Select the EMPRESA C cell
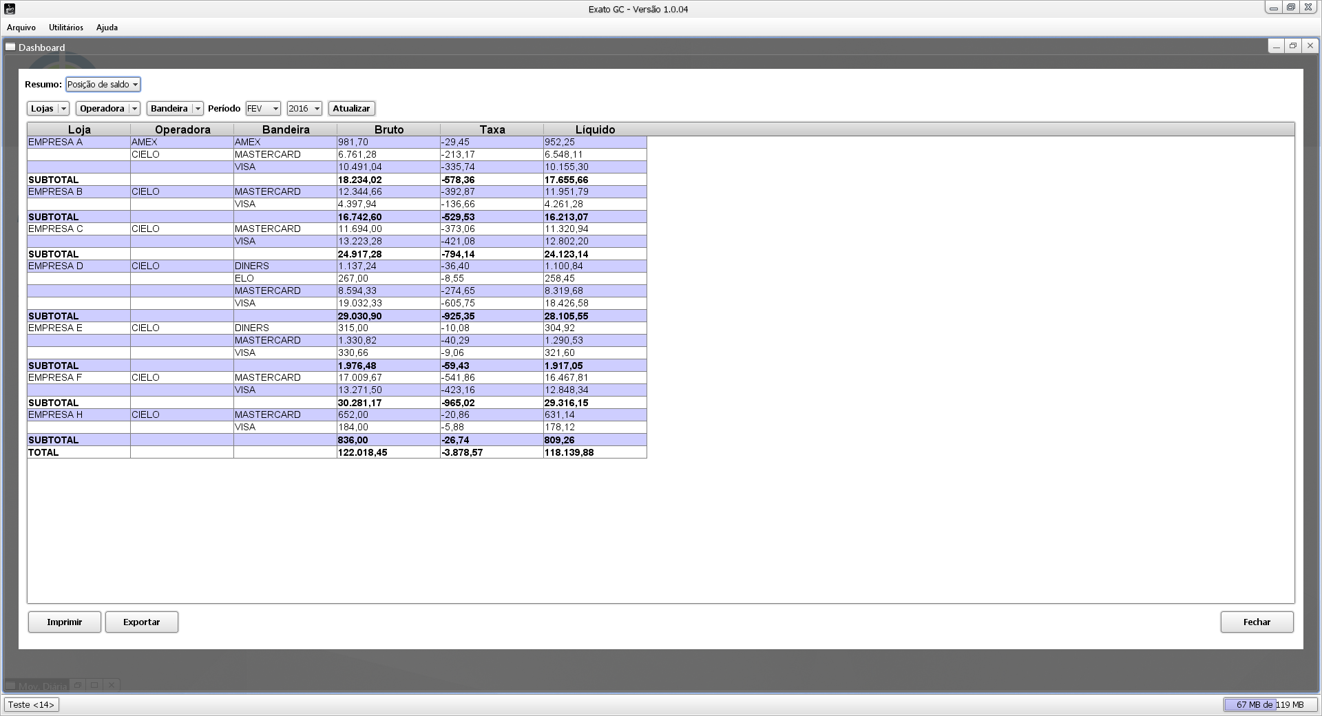The image size is (1322, 716). 78,229
